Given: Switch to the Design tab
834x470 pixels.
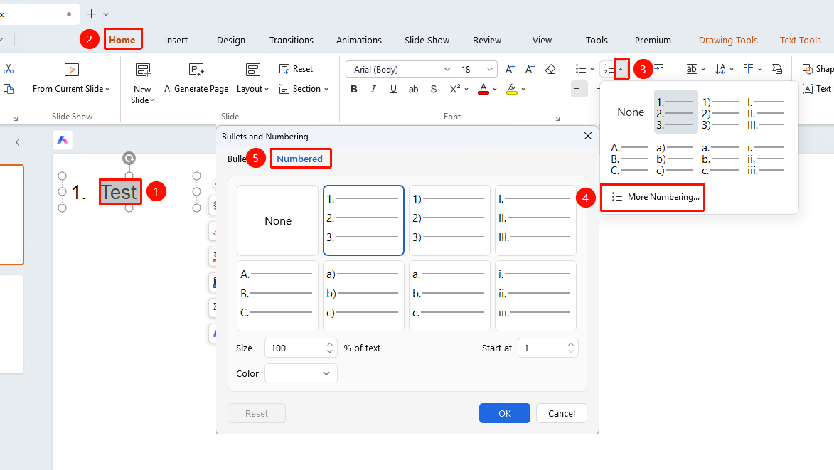Looking at the screenshot, I should pos(231,40).
